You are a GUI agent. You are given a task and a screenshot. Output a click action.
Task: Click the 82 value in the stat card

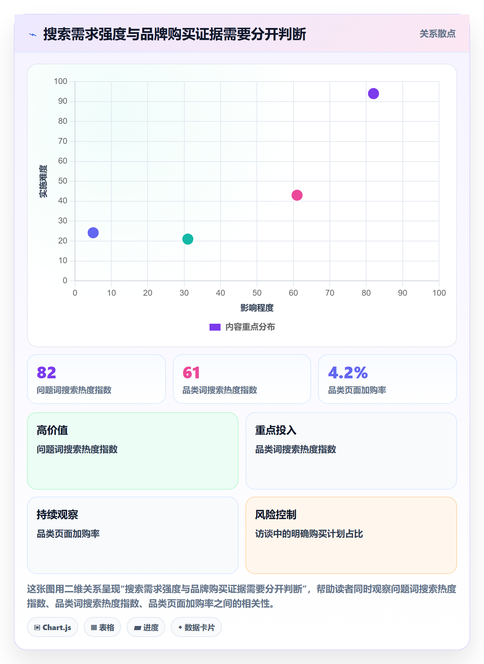tap(46, 372)
